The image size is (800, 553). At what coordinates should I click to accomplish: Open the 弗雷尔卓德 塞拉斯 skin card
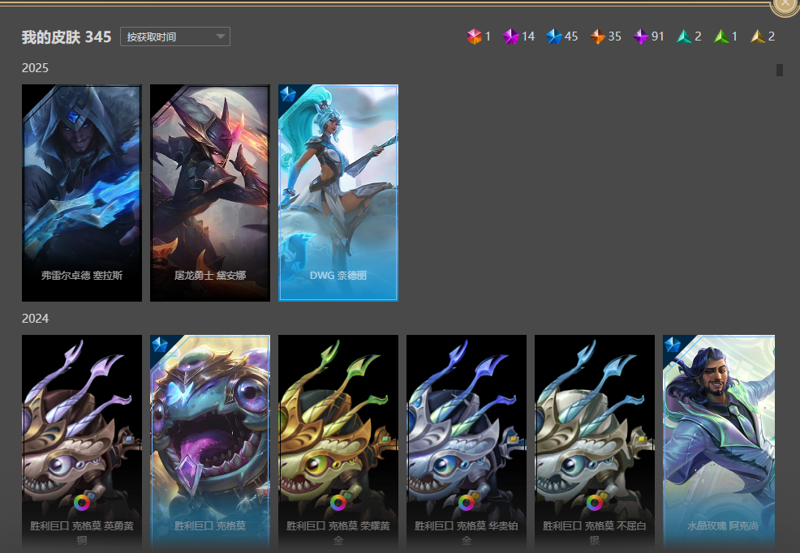[x=82, y=193]
